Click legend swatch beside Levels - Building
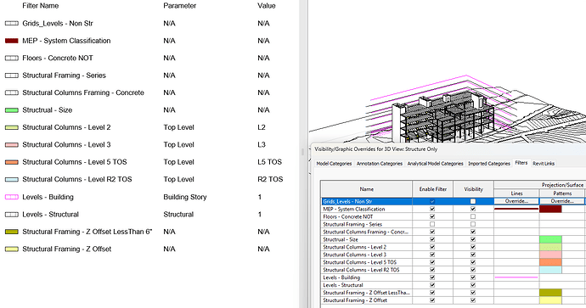The width and height of the screenshot is (586, 308). tap(12, 197)
